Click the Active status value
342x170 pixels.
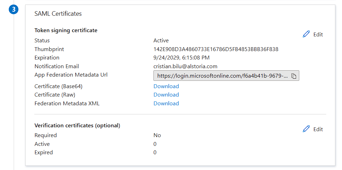161,41
